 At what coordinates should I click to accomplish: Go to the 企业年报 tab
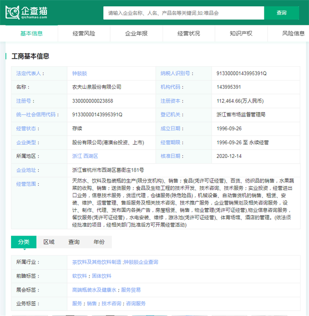136,34
